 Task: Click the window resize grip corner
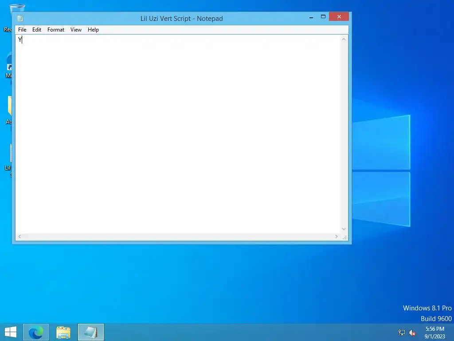click(344, 237)
